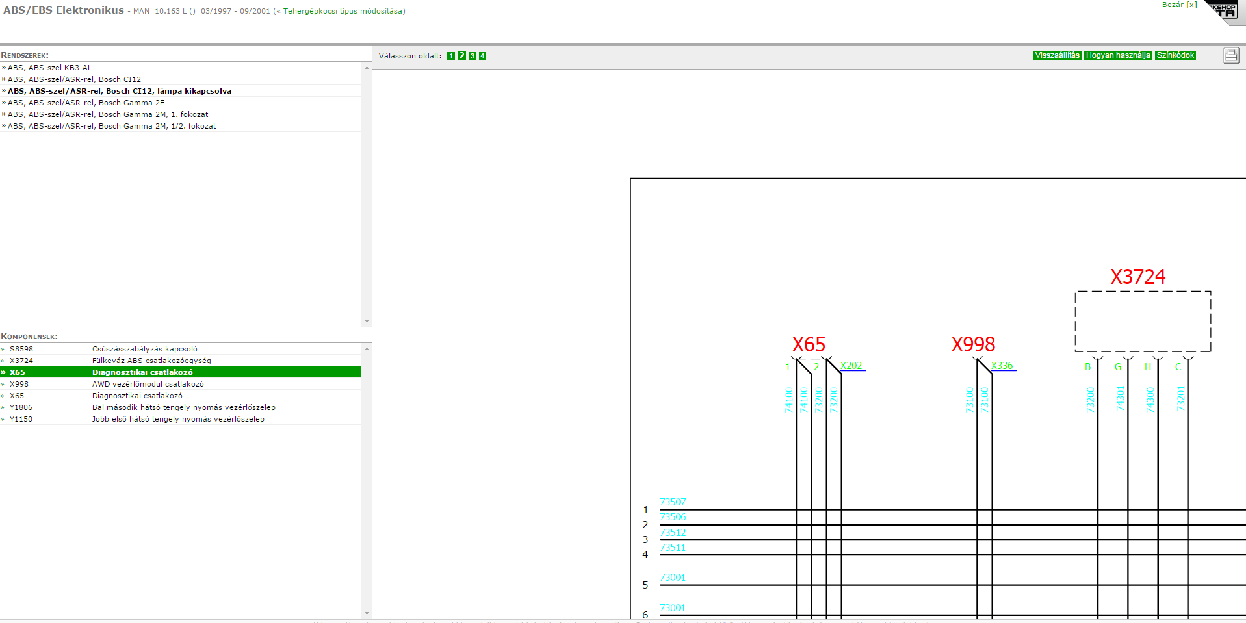Follow the Tehergépkocsi típus módosítása link

click(x=342, y=11)
